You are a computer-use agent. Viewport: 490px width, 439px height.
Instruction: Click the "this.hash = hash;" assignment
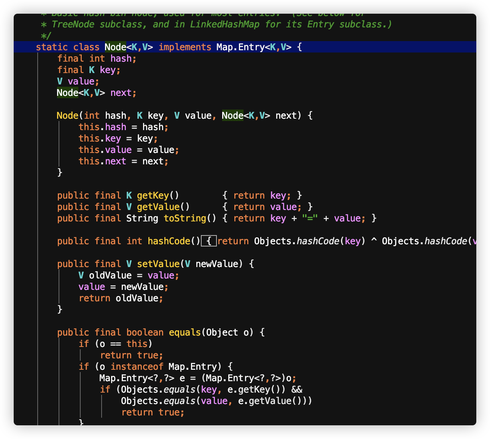(x=123, y=127)
